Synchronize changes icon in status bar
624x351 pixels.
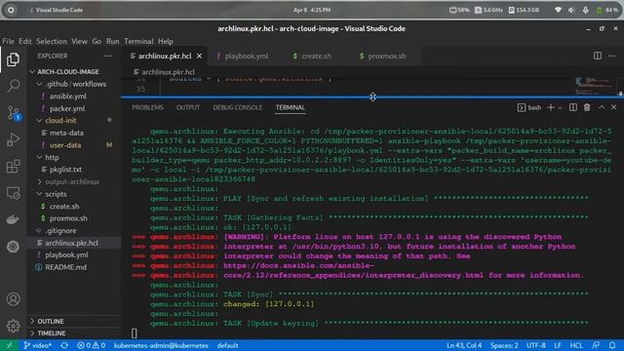[x=64, y=345]
